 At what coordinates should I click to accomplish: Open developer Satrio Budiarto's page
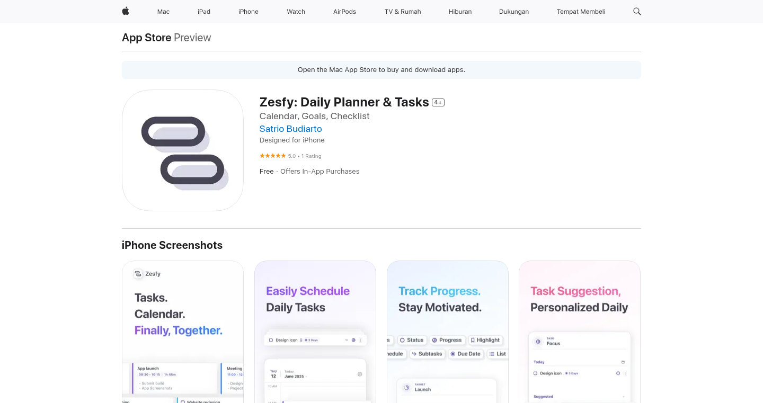pyautogui.click(x=290, y=129)
